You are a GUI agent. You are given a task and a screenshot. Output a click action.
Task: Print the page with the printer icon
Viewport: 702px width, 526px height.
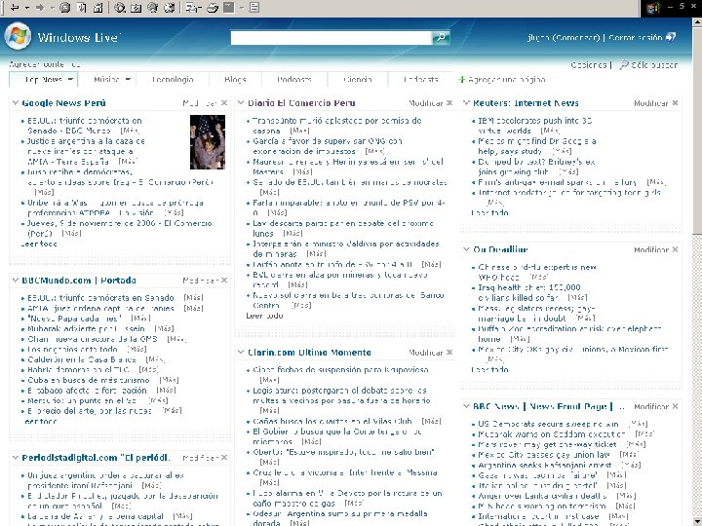tap(213, 8)
